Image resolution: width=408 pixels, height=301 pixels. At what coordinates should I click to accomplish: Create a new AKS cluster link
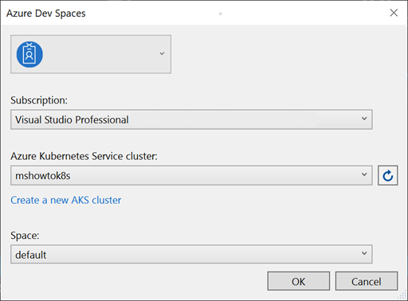[x=66, y=200]
